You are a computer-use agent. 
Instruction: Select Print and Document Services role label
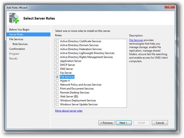click(77, 88)
